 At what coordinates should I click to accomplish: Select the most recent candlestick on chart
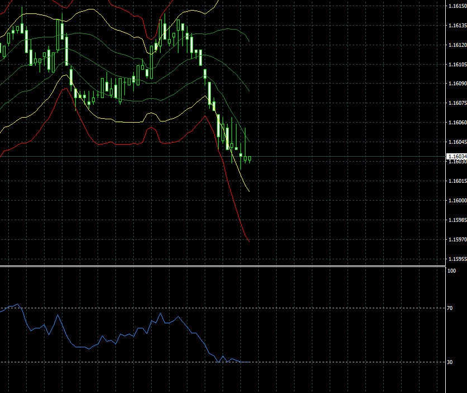click(249, 158)
